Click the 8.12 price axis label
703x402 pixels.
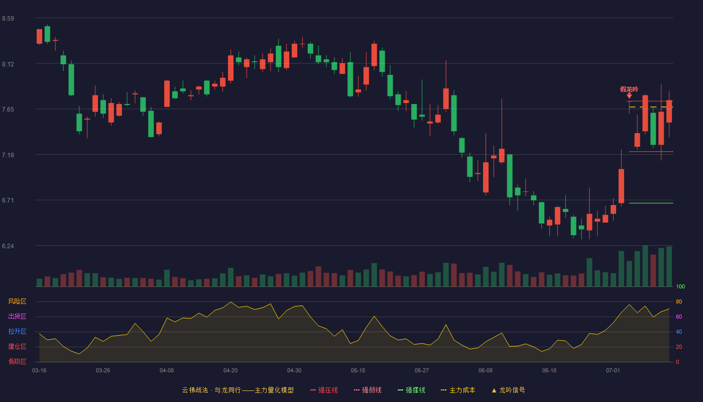(8, 64)
